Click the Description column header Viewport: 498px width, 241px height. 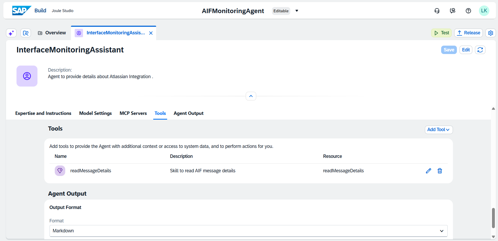(181, 156)
